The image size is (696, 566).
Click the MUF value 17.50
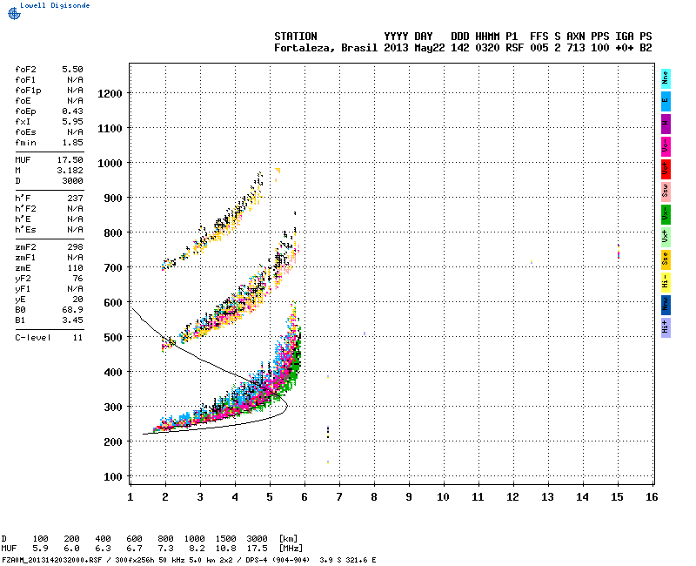(70, 160)
